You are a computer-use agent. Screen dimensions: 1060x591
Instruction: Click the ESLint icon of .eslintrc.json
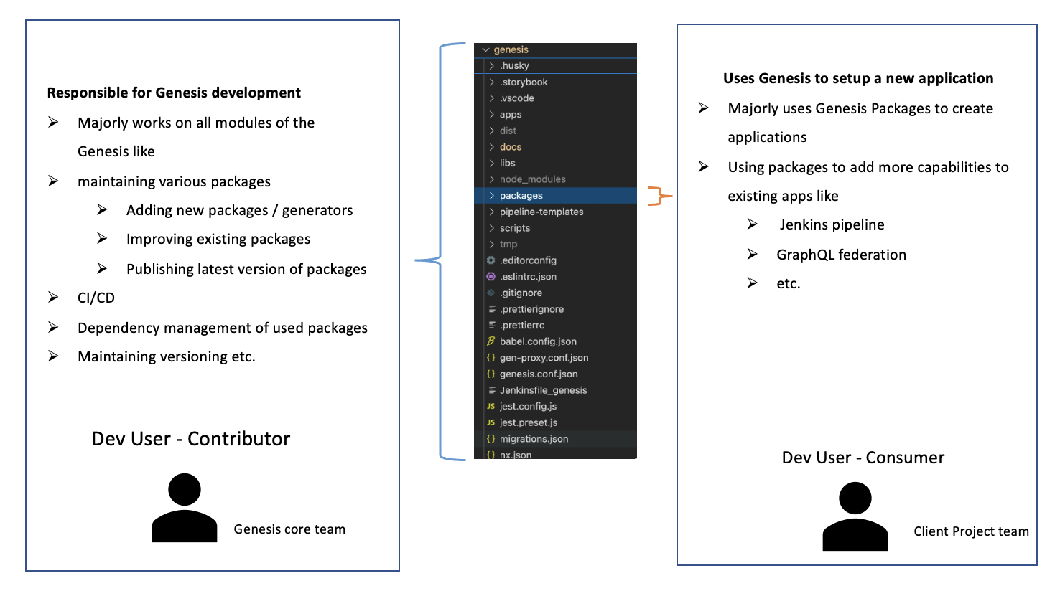coord(491,276)
